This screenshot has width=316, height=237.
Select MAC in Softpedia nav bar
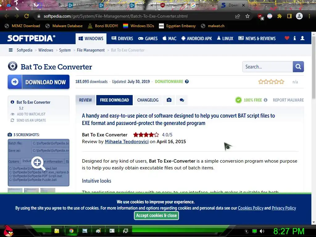169,39
